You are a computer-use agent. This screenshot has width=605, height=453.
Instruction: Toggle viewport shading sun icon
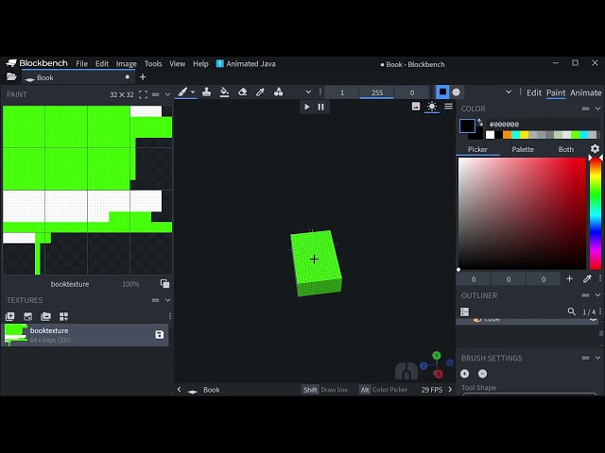[432, 107]
